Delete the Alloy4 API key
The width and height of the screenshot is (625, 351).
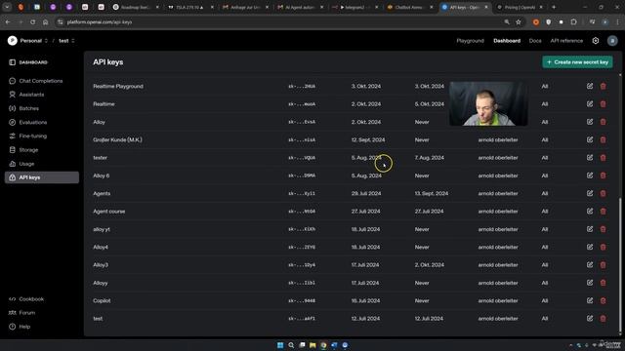tap(604, 247)
